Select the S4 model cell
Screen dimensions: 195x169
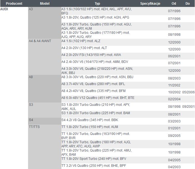coord(45,121)
